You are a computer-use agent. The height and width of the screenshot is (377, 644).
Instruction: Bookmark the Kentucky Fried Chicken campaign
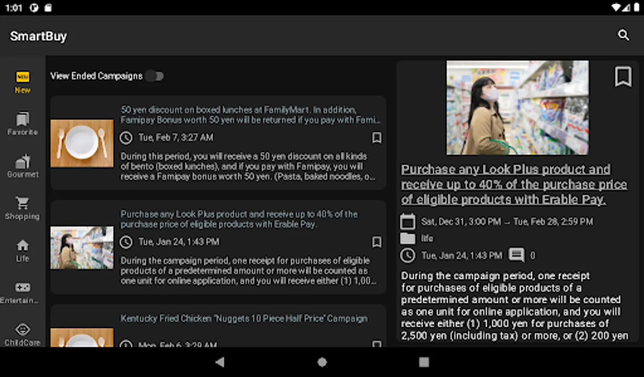click(377, 344)
